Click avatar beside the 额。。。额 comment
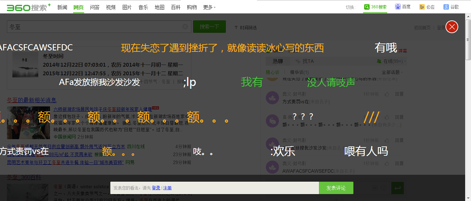This screenshot has height=201, width=471. point(272,121)
